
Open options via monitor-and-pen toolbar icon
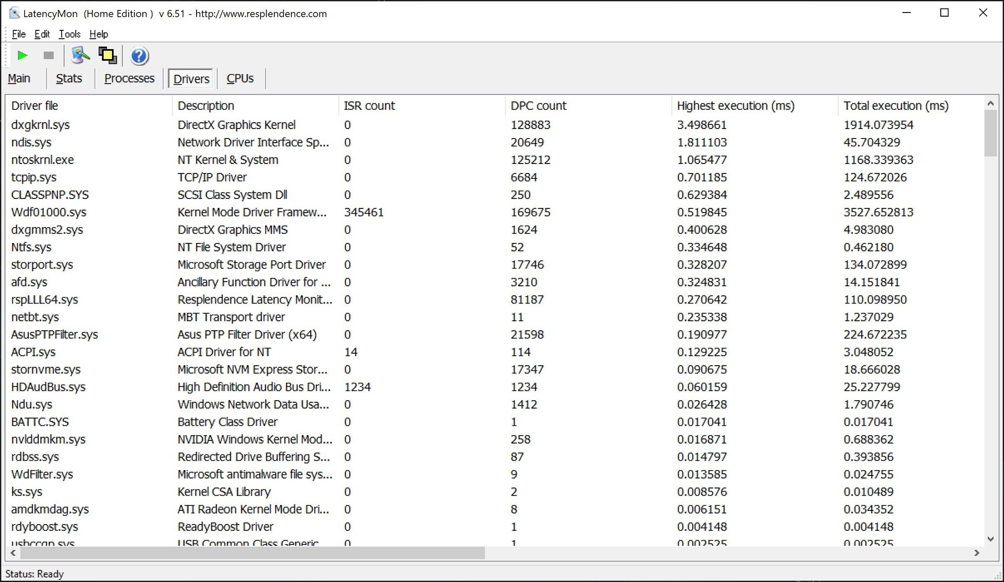(81, 55)
